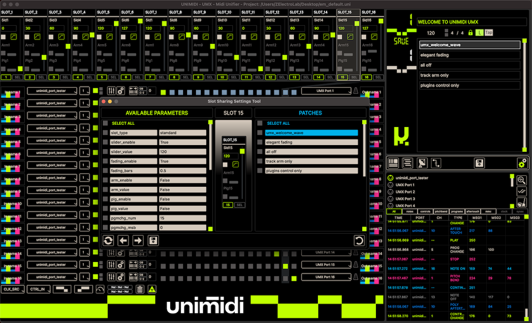Click the green hazard panic icon

coord(152,289)
